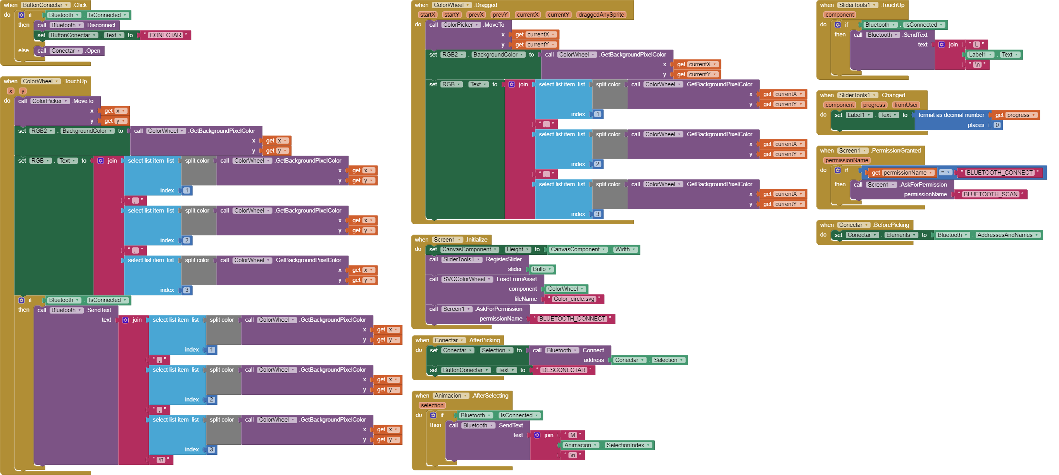Click the gear on the second if block in ColorWheel.TouchUp
Screen dimensions: 1059x475
click(21, 300)
